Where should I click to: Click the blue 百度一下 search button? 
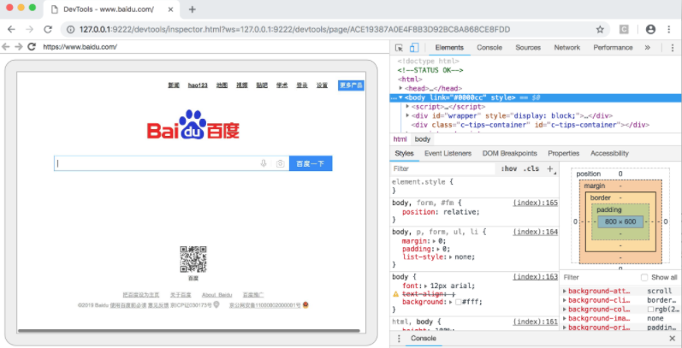311,163
